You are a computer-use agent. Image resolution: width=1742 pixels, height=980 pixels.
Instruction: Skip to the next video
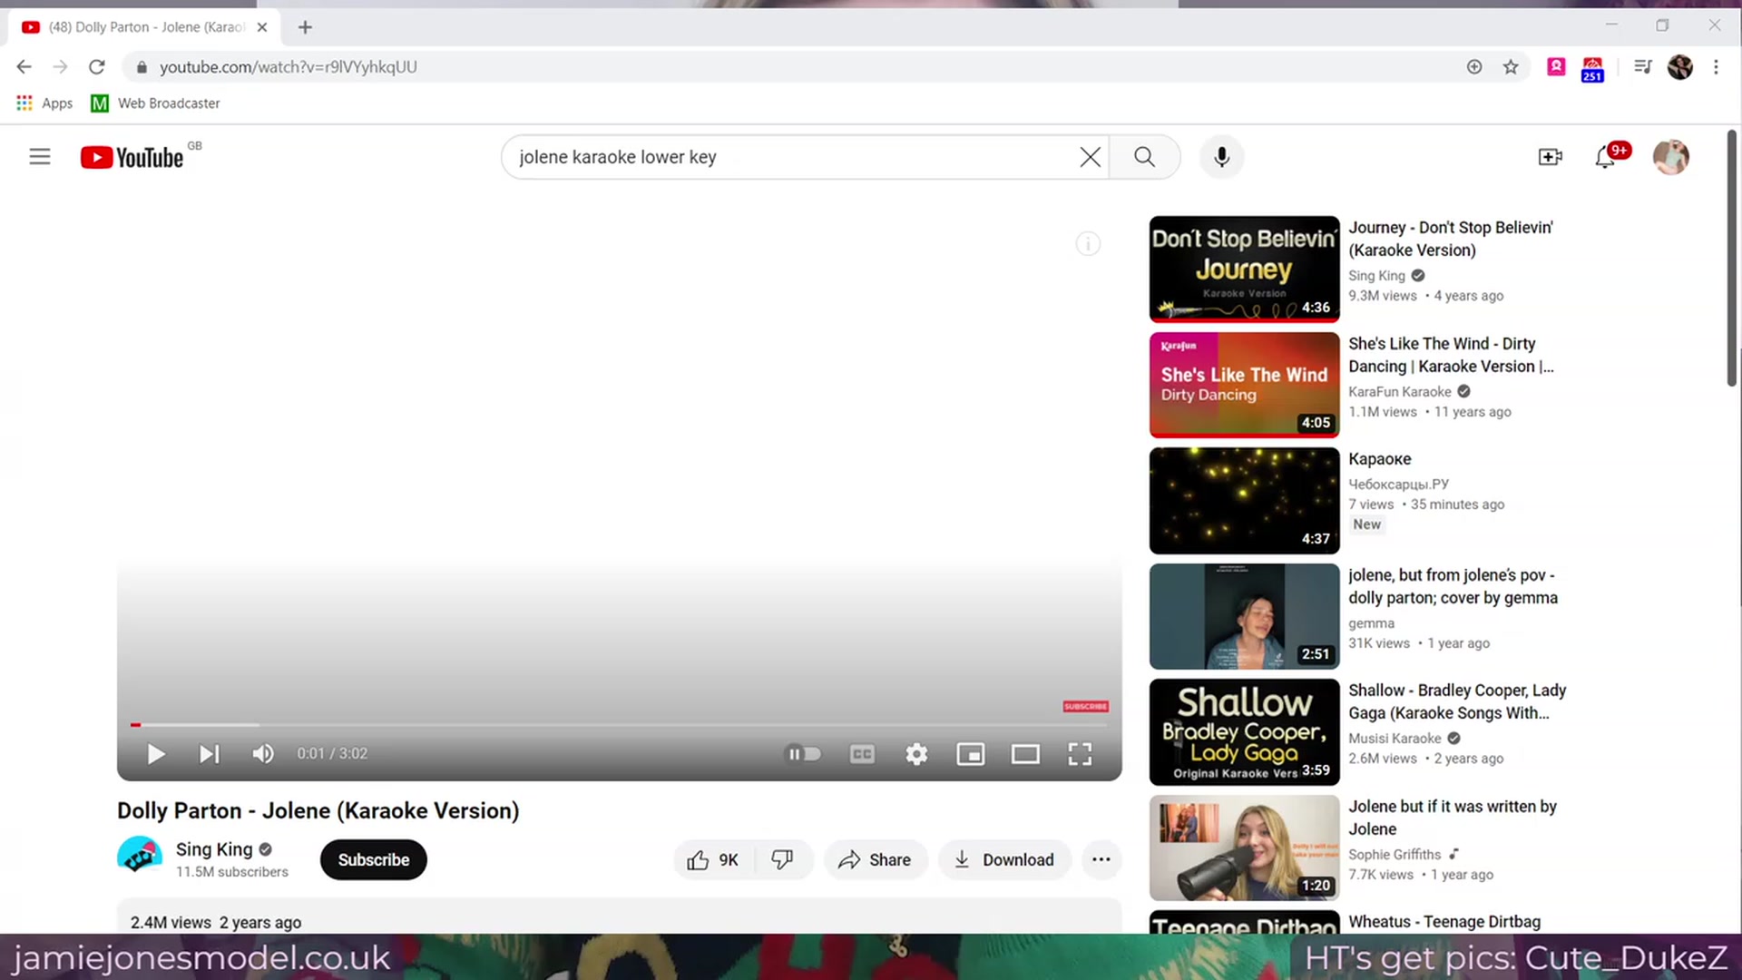pos(210,754)
